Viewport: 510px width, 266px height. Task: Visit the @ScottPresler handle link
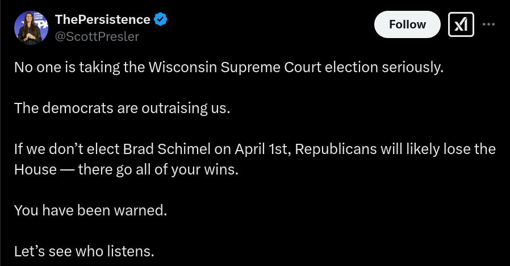coord(97,36)
